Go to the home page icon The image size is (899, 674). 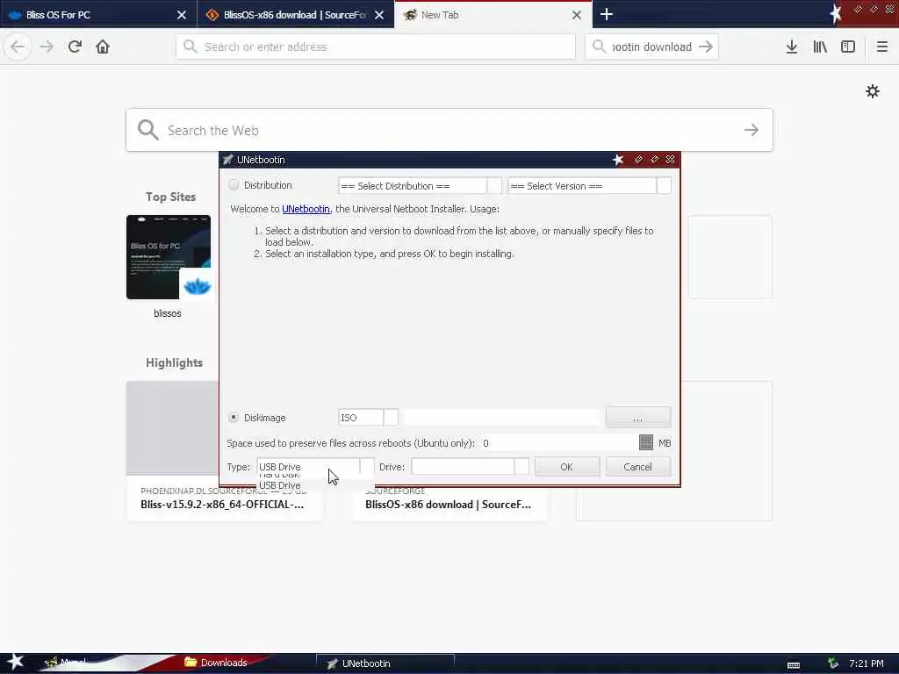pyautogui.click(x=103, y=47)
